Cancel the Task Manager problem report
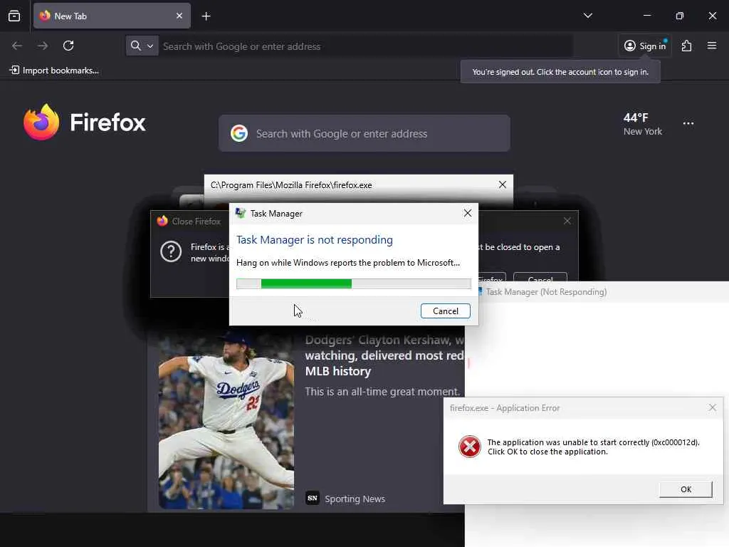 click(x=446, y=311)
